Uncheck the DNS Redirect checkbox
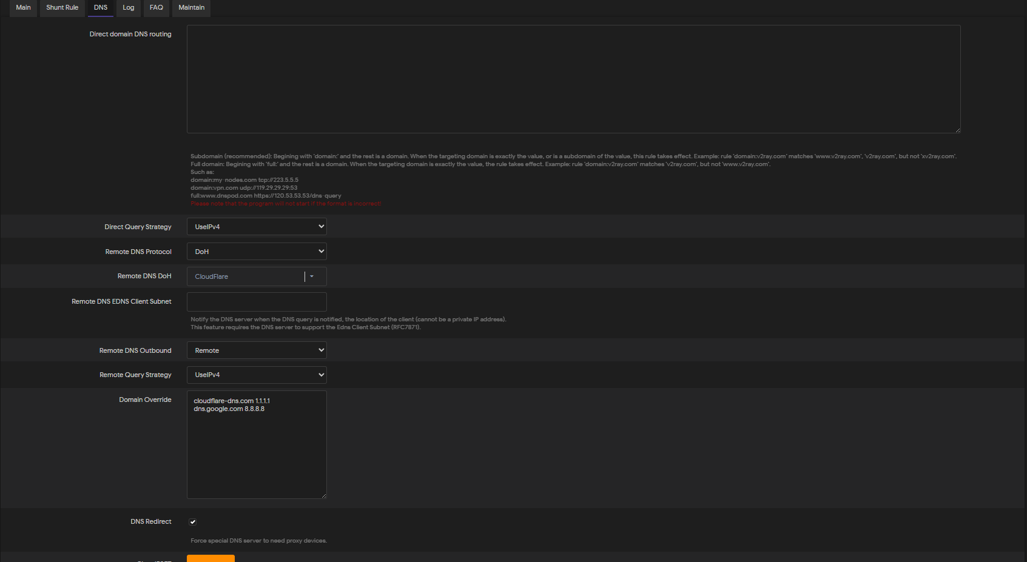The height and width of the screenshot is (562, 1027). 193,522
